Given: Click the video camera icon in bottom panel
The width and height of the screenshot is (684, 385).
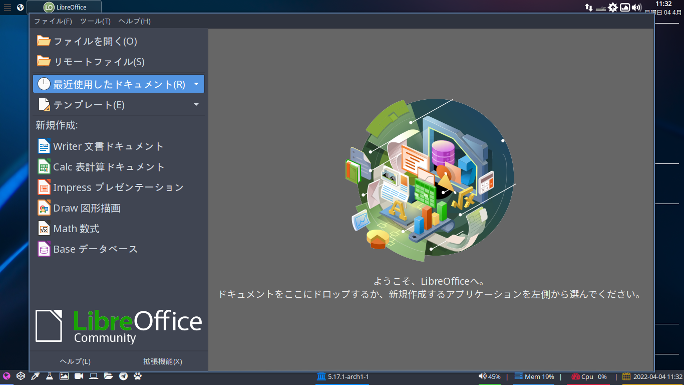Looking at the screenshot, I should point(79,376).
